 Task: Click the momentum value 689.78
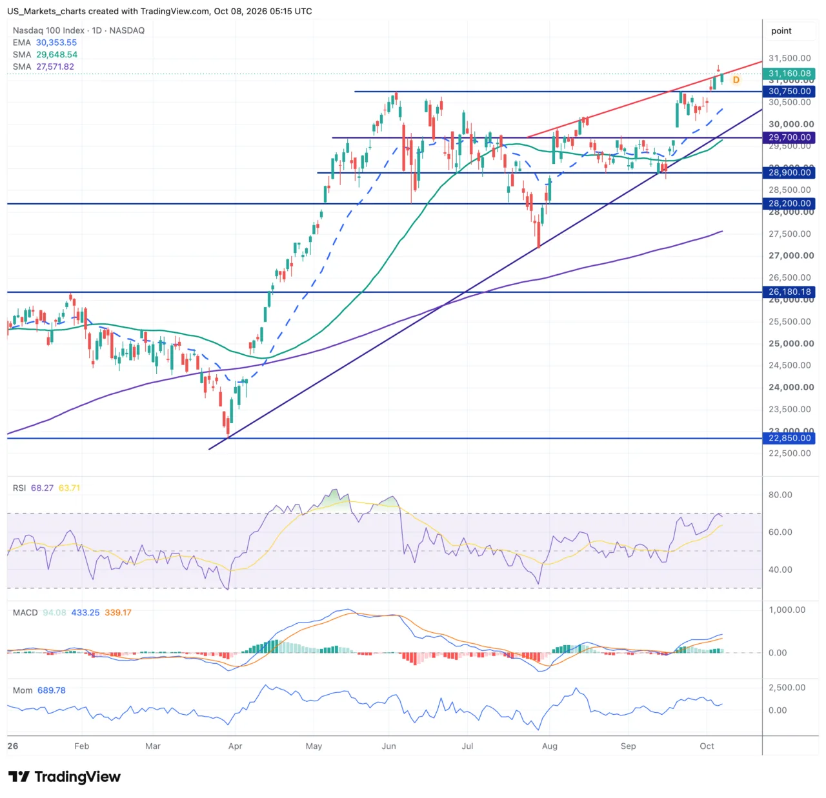(52, 690)
